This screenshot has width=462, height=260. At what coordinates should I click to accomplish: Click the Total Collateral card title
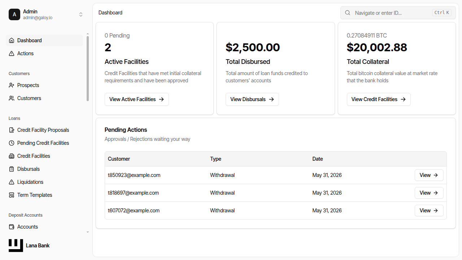click(x=368, y=62)
